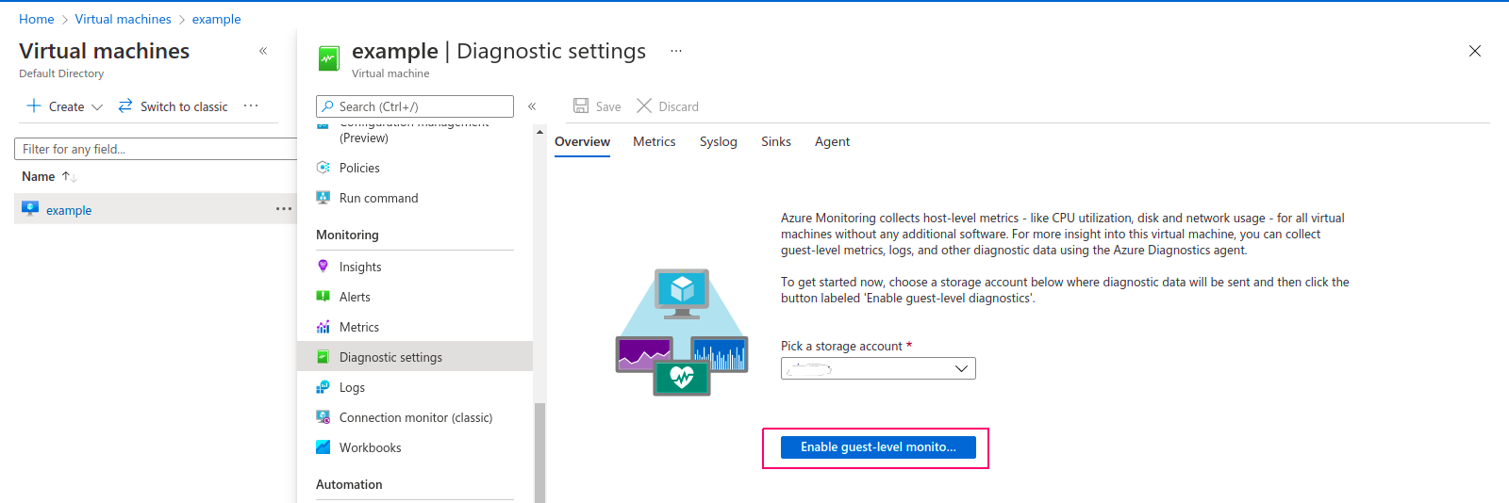Click the Diagnostic settings sidebar icon
Image resolution: width=1509 pixels, height=503 pixels.
click(323, 357)
